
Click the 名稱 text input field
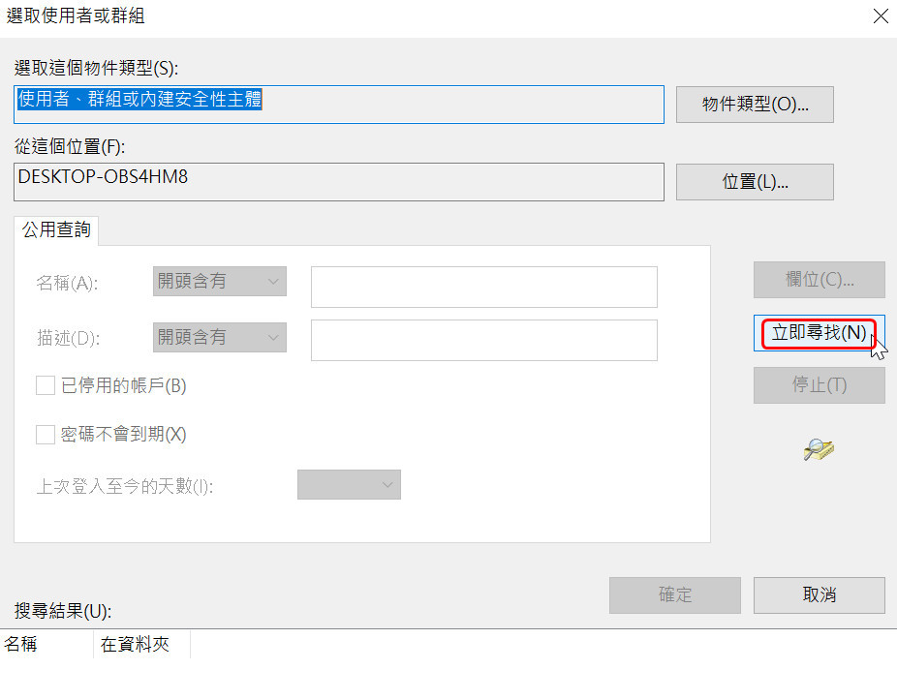(x=483, y=288)
